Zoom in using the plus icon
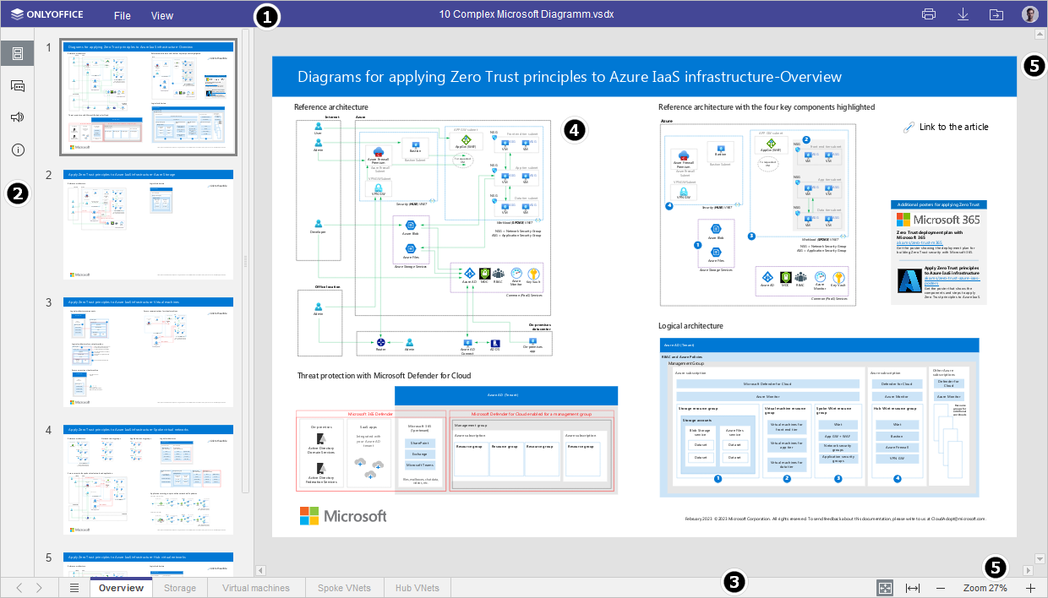The image size is (1048, 598). pos(1030,586)
